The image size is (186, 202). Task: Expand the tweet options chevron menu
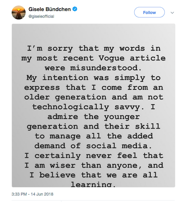coord(172,13)
